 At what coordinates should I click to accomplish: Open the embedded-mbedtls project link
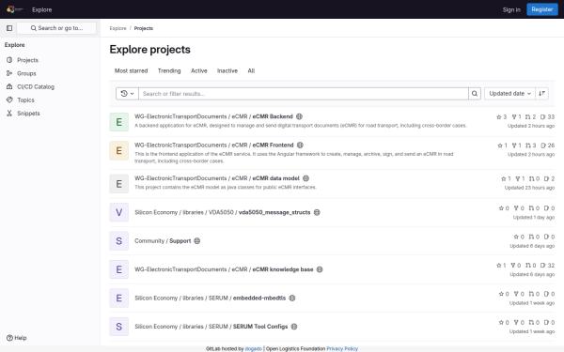210,298
